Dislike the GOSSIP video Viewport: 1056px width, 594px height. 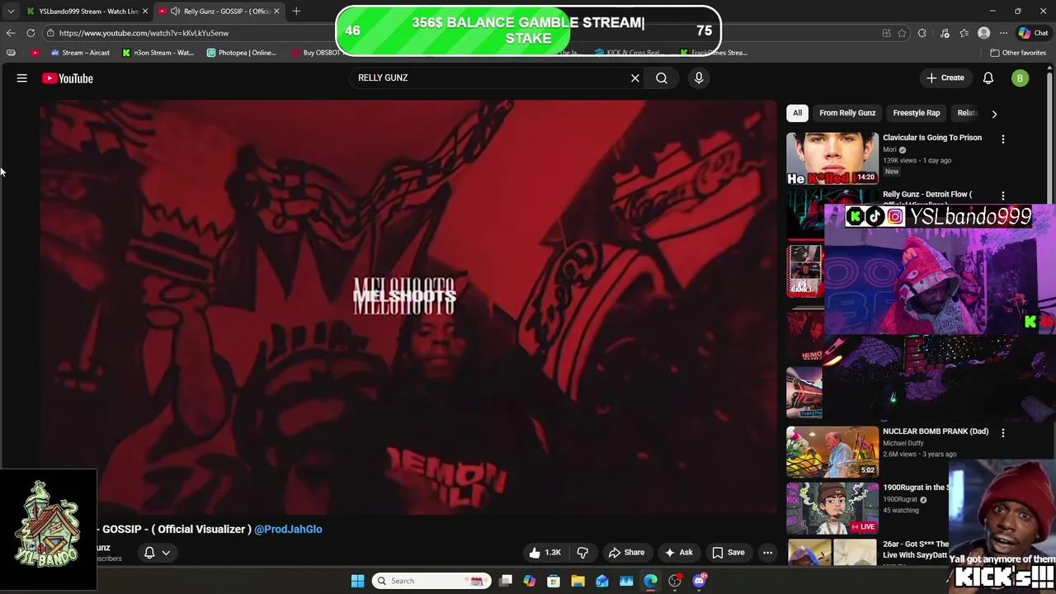pyautogui.click(x=582, y=553)
